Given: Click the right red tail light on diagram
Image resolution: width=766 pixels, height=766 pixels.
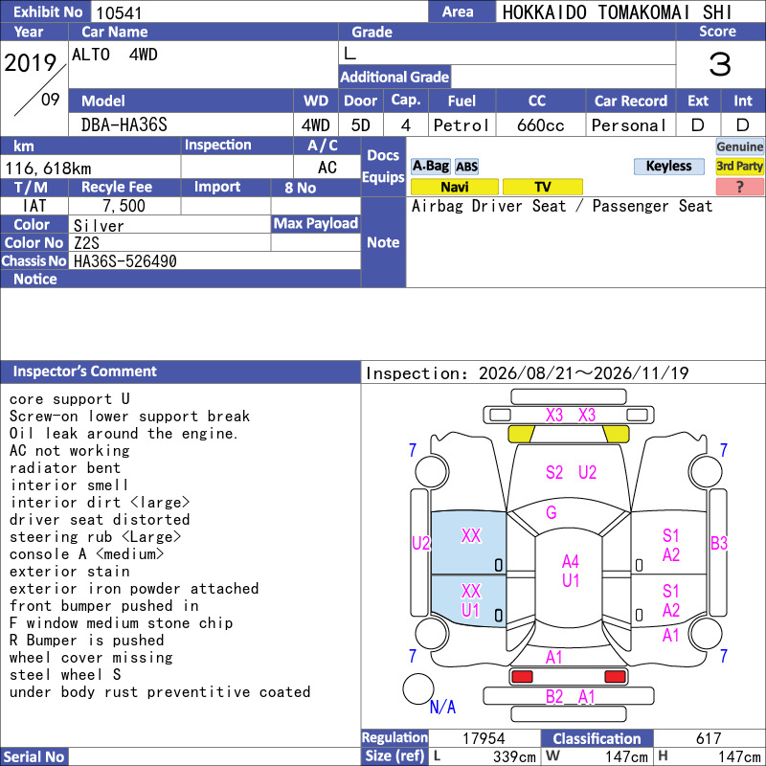Looking at the screenshot, I should pyautogui.click(x=615, y=677).
